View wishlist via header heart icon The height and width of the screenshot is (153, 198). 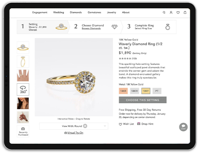point(178,13)
